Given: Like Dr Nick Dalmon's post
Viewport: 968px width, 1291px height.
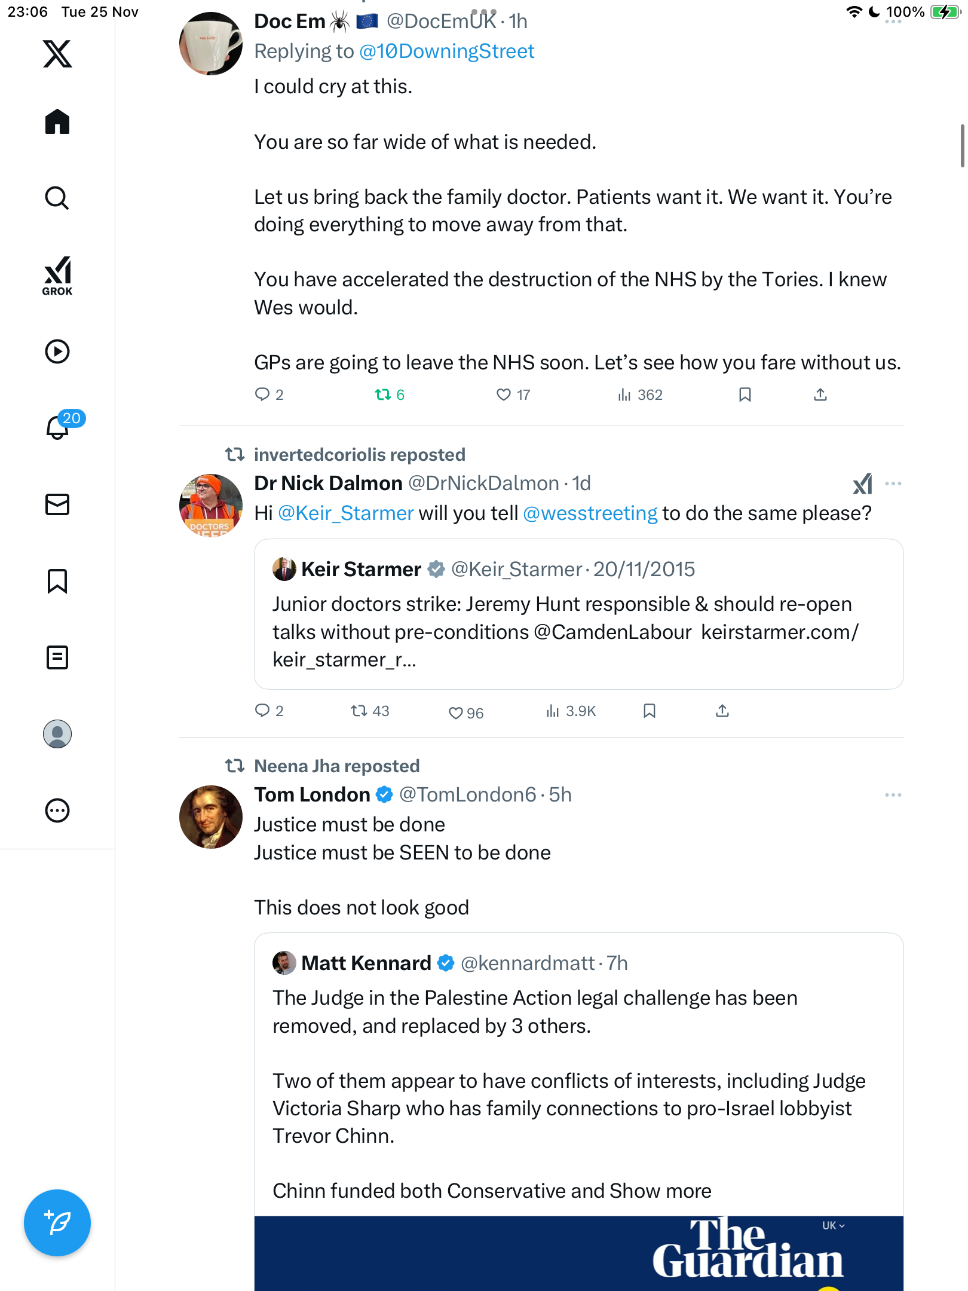Looking at the screenshot, I should pyautogui.click(x=456, y=712).
